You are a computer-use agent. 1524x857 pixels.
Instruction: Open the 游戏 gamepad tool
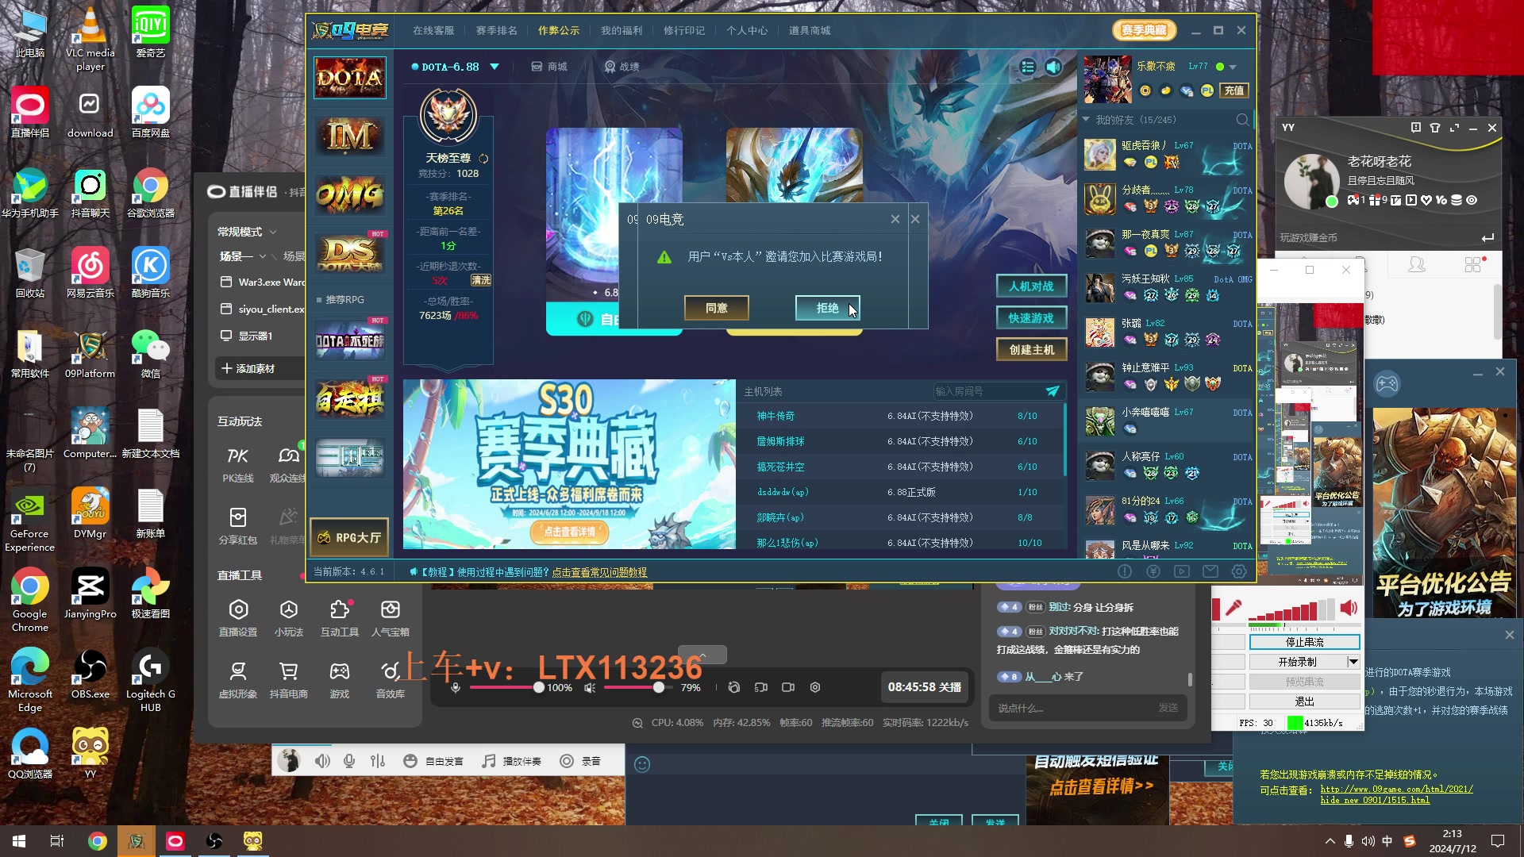point(340,680)
